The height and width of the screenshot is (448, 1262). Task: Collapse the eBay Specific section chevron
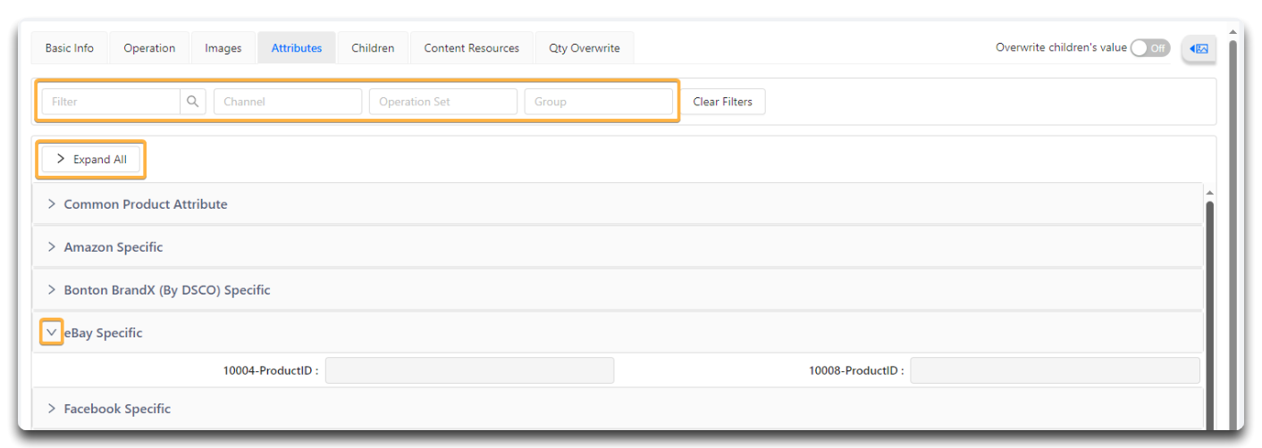click(x=52, y=333)
